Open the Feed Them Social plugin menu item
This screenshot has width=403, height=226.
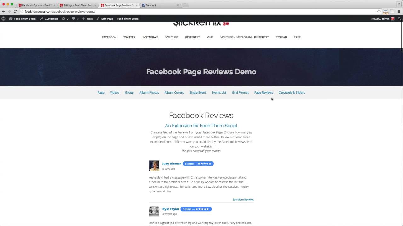(x=128, y=19)
